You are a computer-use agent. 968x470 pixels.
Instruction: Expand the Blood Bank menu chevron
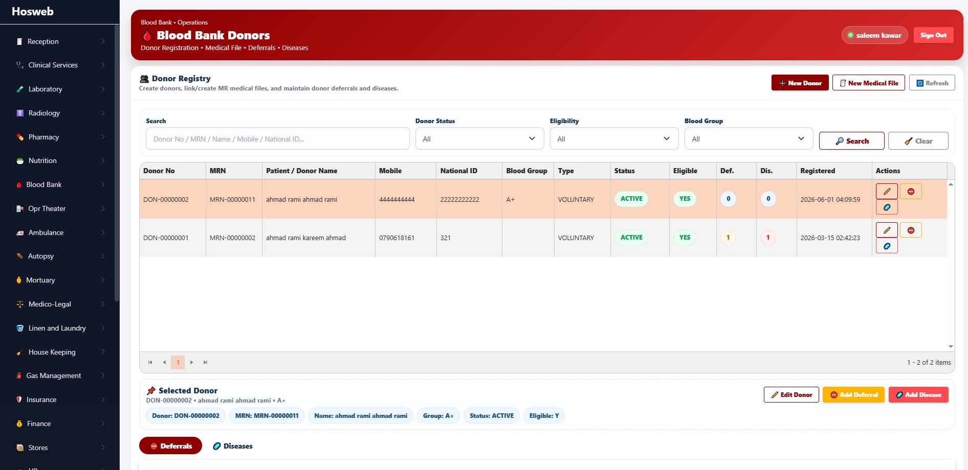(x=103, y=185)
